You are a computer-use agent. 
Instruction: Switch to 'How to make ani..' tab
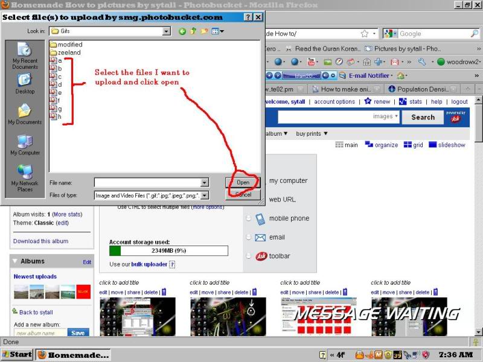coord(346,89)
